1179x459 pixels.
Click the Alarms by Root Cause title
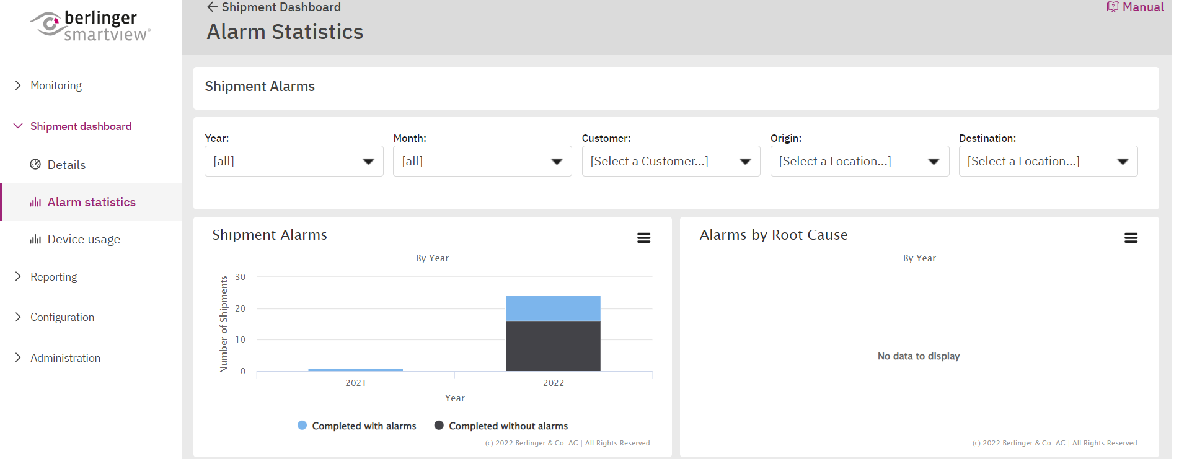[774, 235]
